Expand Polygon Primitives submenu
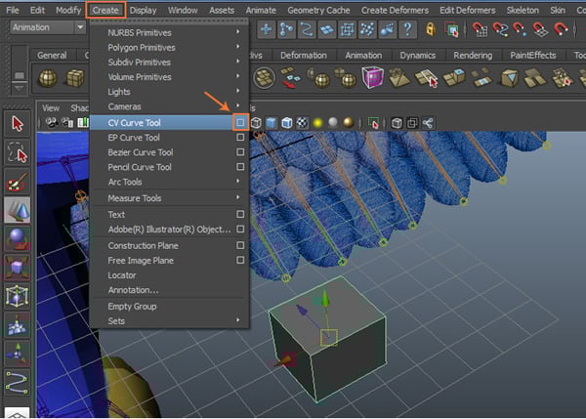 [169, 48]
